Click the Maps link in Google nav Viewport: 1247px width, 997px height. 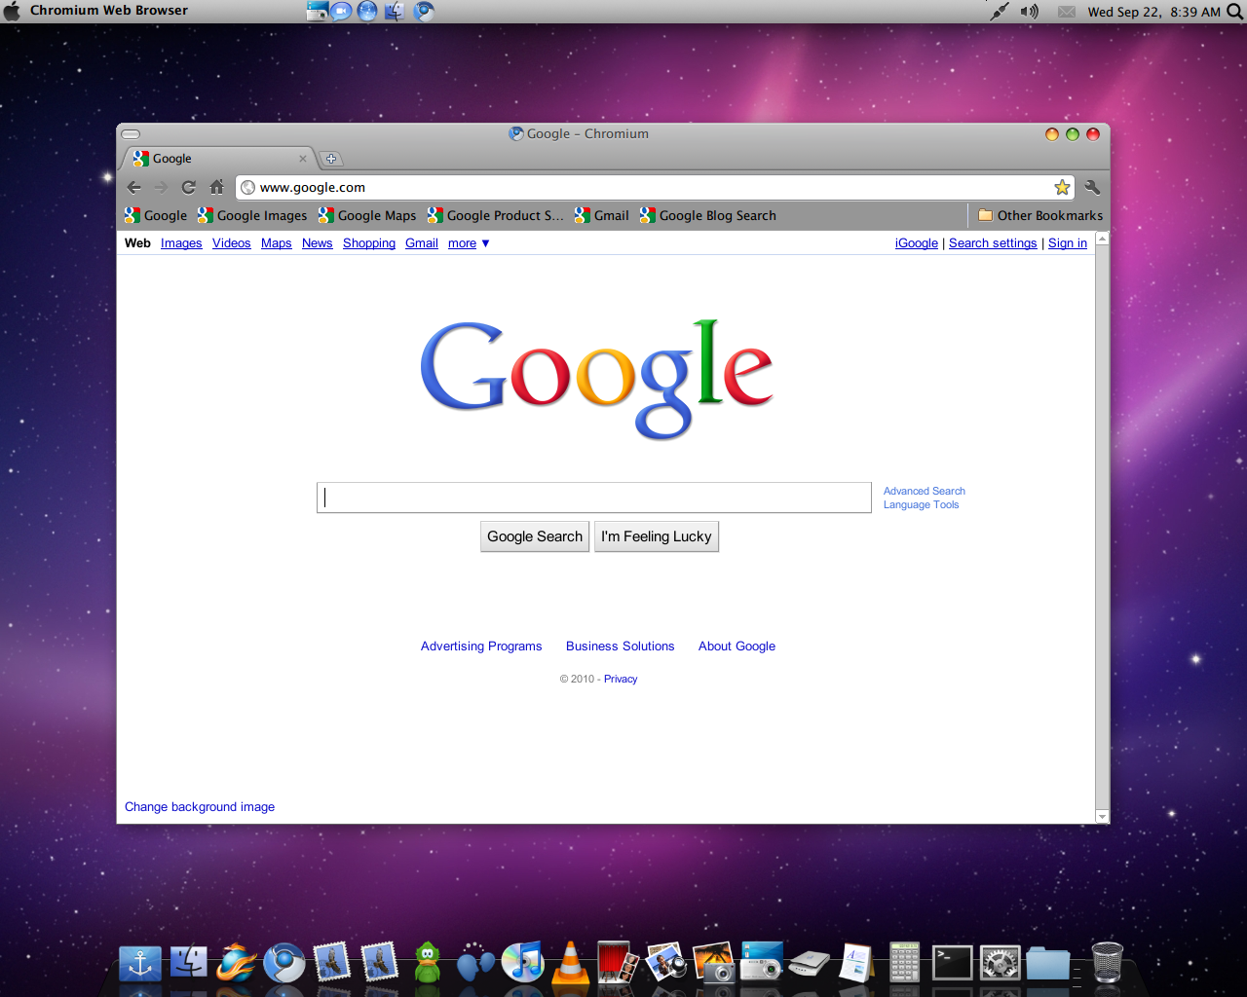pos(277,243)
